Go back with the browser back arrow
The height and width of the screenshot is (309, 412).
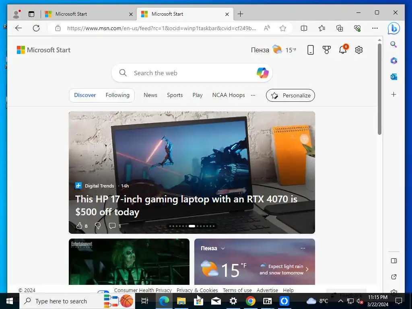tap(19, 28)
